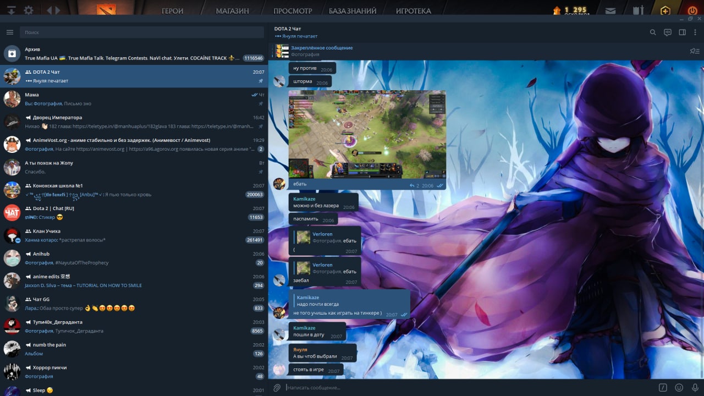
Task: Open the ПРОСМОТР tab in Dota 2
Action: (x=293, y=11)
